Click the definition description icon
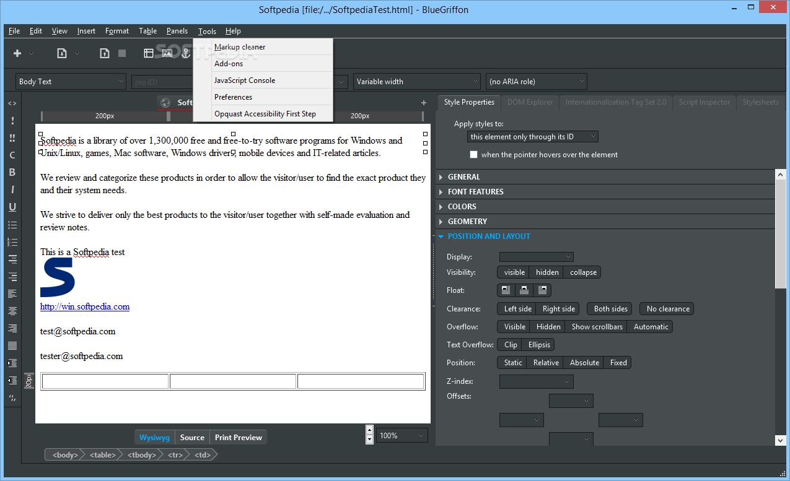The width and height of the screenshot is (790, 481). click(x=12, y=276)
